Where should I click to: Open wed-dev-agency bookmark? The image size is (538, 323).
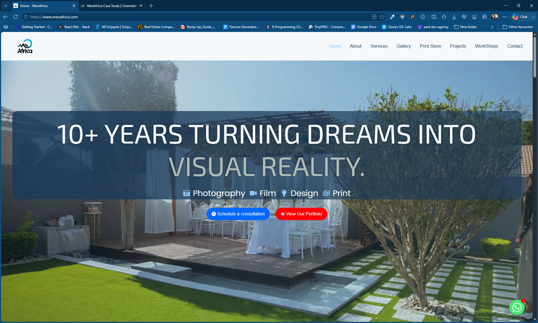[x=433, y=27]
